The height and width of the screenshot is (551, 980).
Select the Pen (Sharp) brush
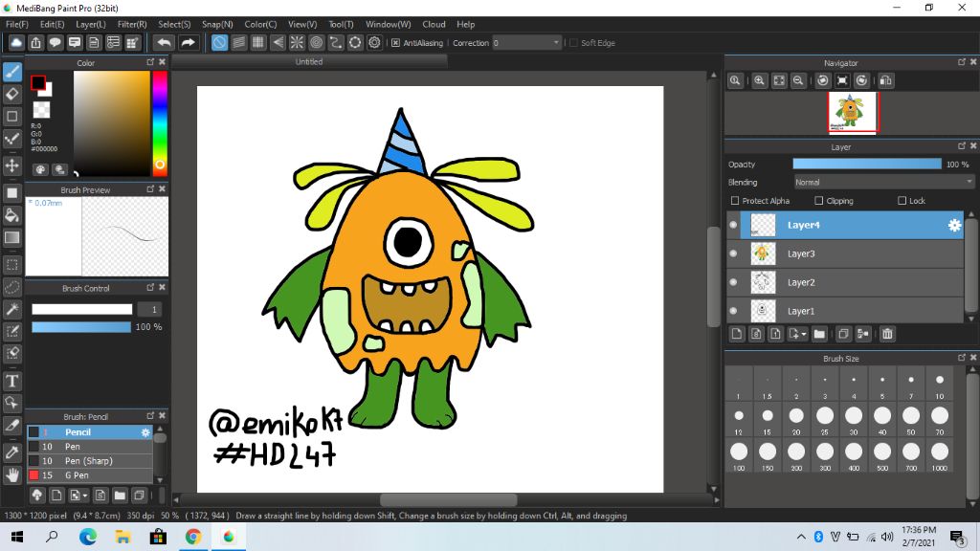coord(89,461)
